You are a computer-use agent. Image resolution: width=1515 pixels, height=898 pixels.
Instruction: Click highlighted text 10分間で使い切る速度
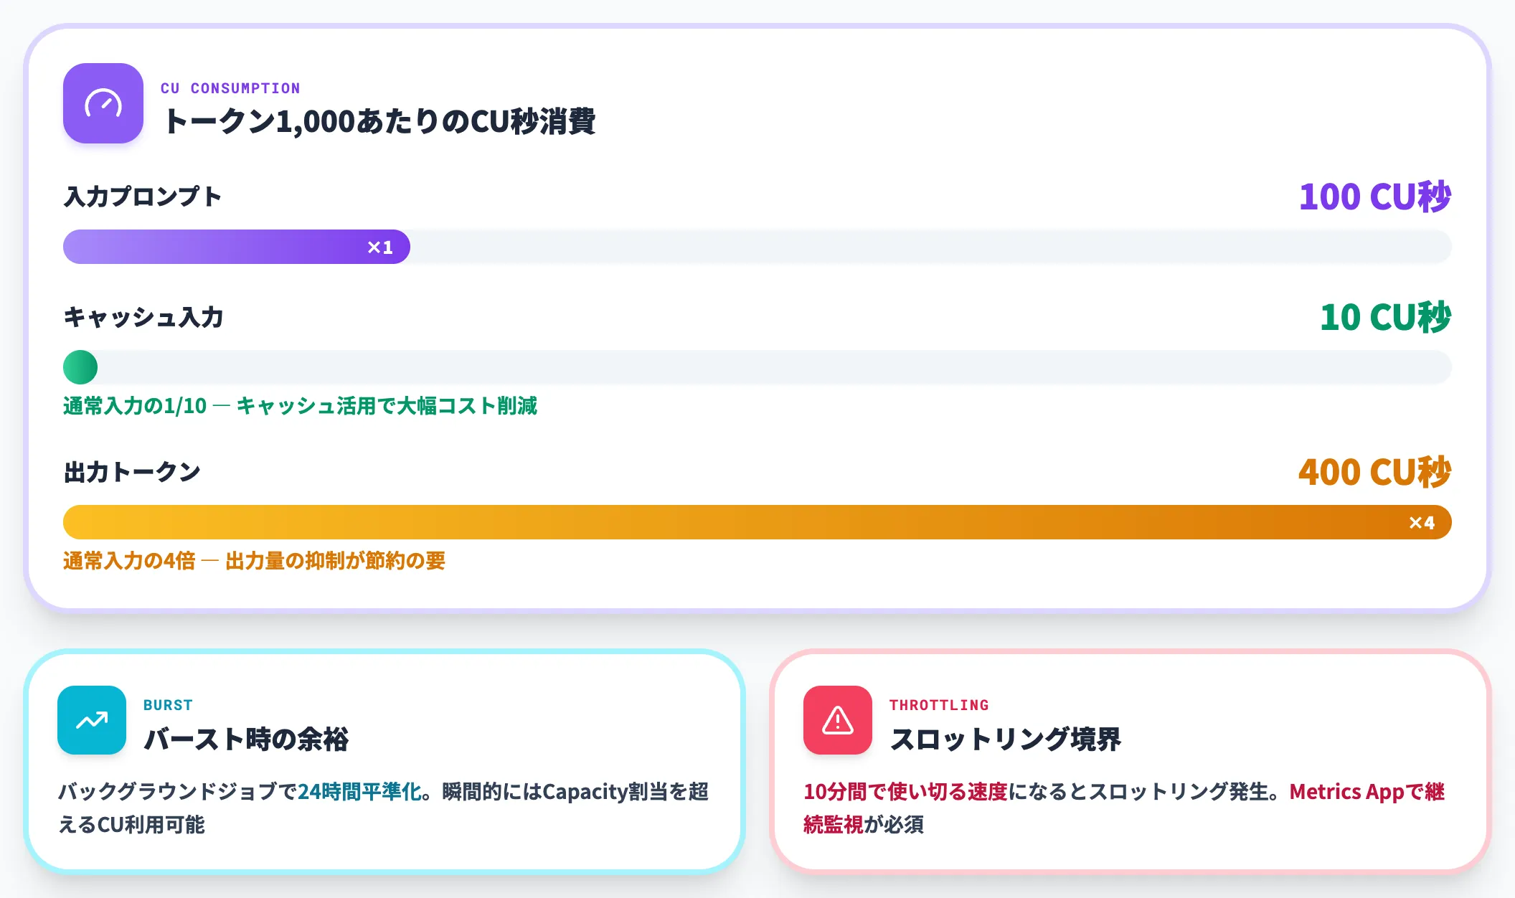pyautogui.click(x=905, y=791)
